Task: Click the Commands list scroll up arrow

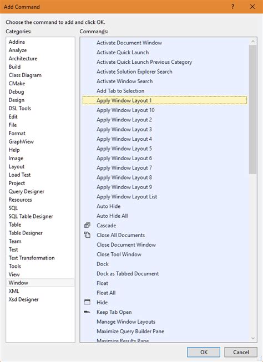Action: point(253,42)
